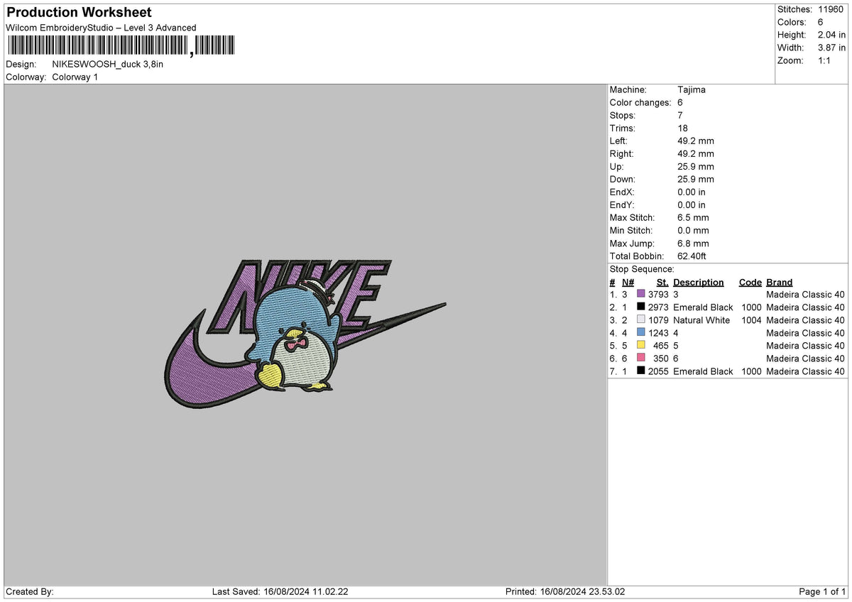Click the barcode under the software name
Viewport: 852px width, 602px height.
120,46
